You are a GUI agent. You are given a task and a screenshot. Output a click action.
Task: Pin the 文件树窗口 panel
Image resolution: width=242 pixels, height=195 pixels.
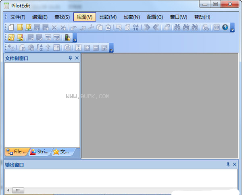coord(70,58)
